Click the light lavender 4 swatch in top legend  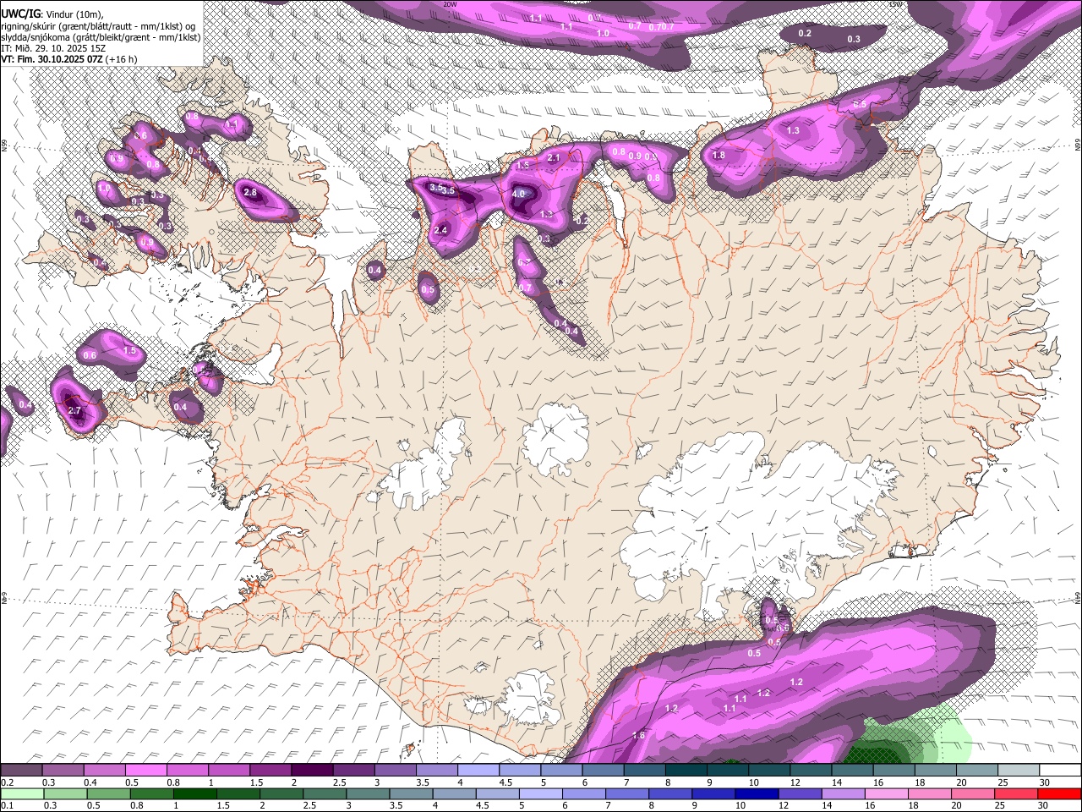pyautogui.click(x=478, y=771)
